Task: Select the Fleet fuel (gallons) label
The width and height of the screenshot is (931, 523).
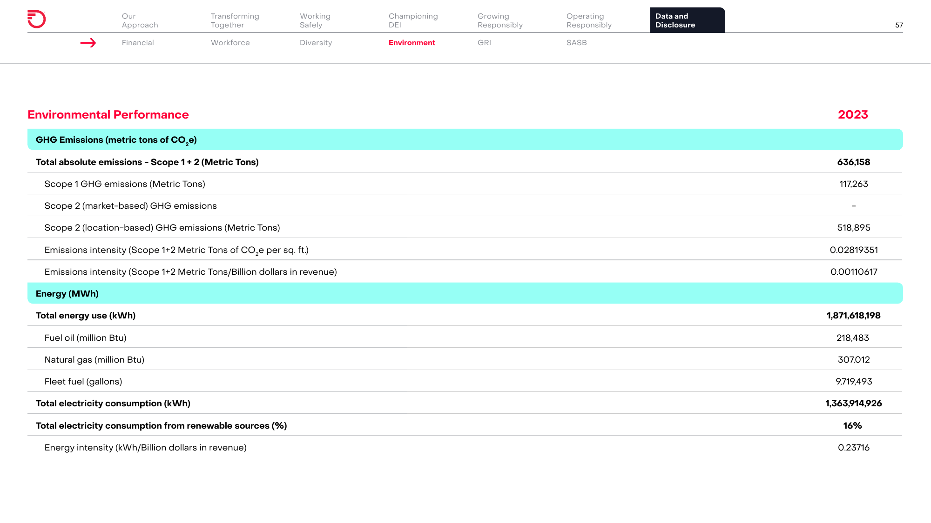Action: coord(83,382)
